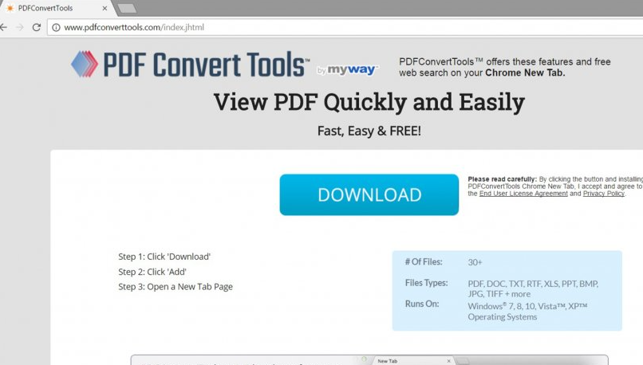The height and width of the screenshot is (365, 643).
Task: Open site info icon in address bar
Action: (56, 27)
